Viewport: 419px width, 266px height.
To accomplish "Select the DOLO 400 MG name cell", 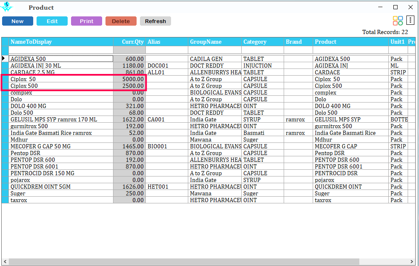I will 61,106.
